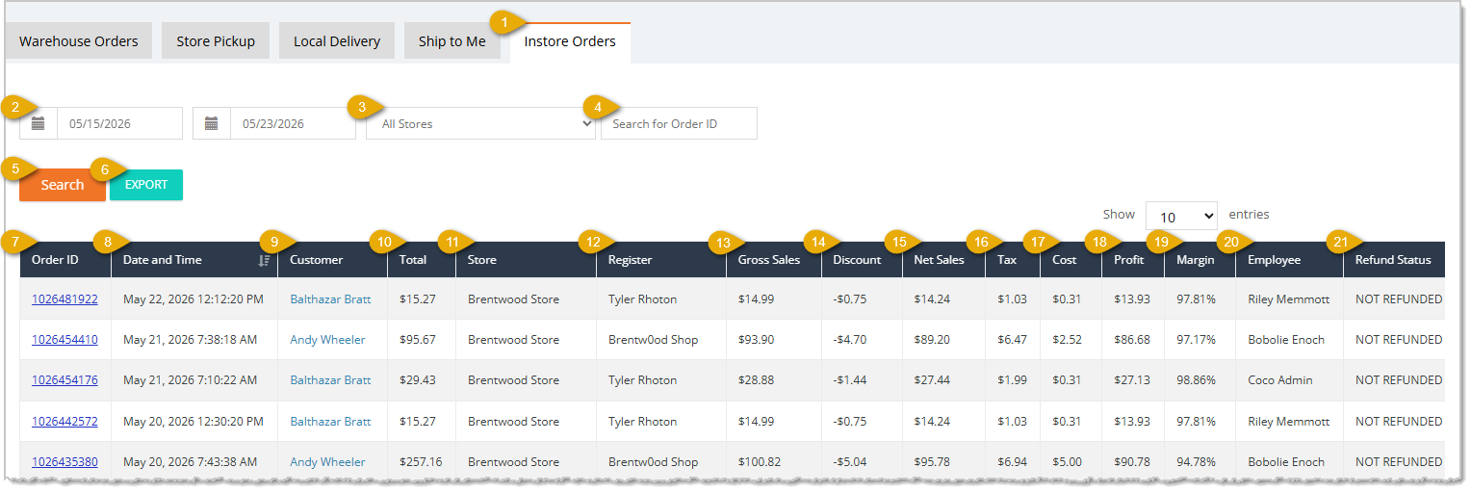Click Tyler Rhoton in the 1026454176 row
1471x493 pixels.
coord(643,380)
